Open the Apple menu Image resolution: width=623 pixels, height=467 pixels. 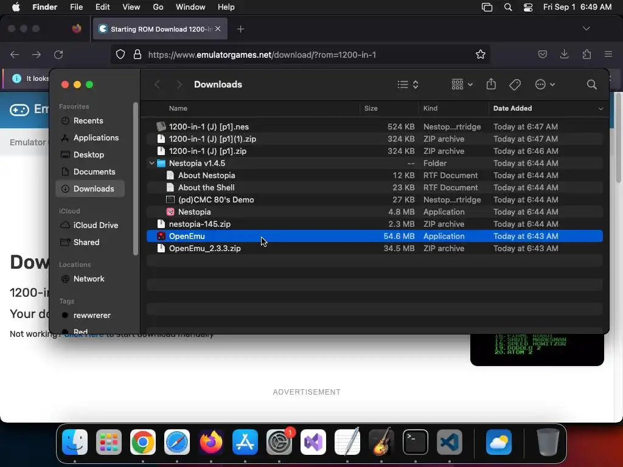click(16, 7)
